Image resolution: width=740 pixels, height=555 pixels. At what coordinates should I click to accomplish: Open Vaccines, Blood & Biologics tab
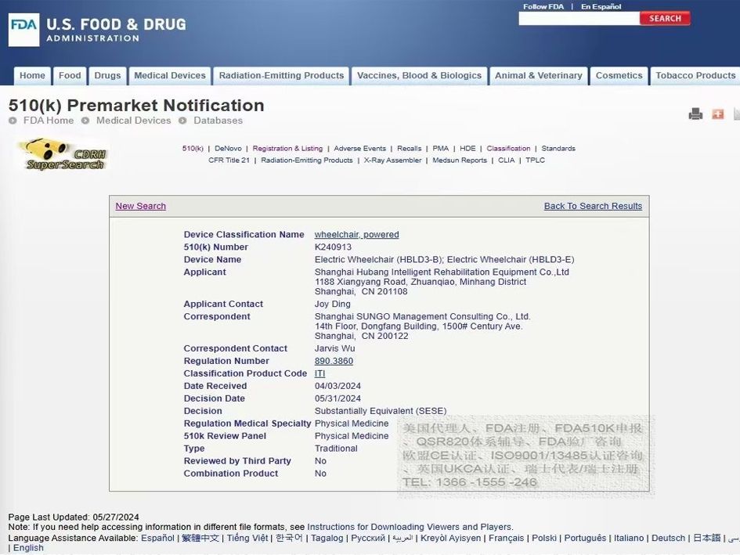click(419, 75)
